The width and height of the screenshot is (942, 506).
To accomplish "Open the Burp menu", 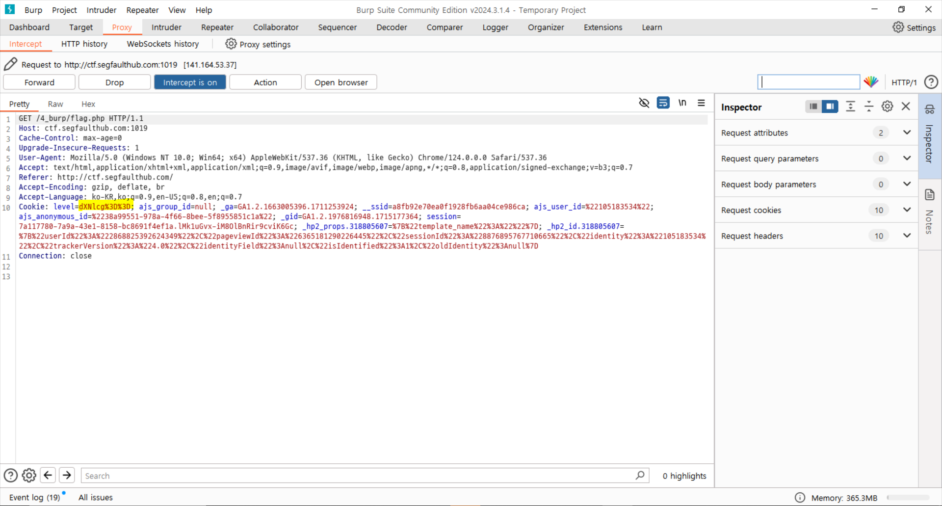I will pos(33,10).
